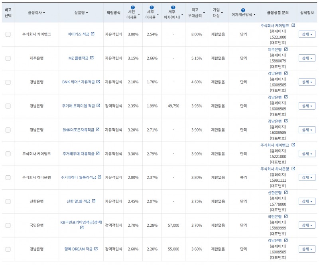
Task: Check compare box for 주거래 프리미엄 적금 row
Action: click(x=8, y=106)
